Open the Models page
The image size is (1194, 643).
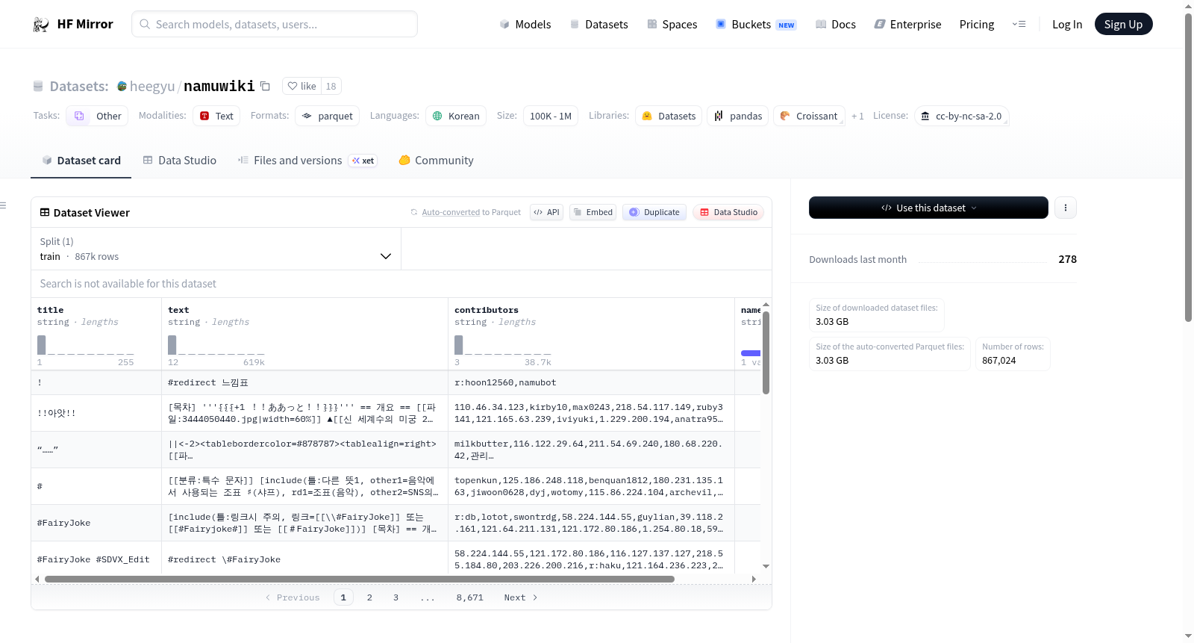[525, 24]
